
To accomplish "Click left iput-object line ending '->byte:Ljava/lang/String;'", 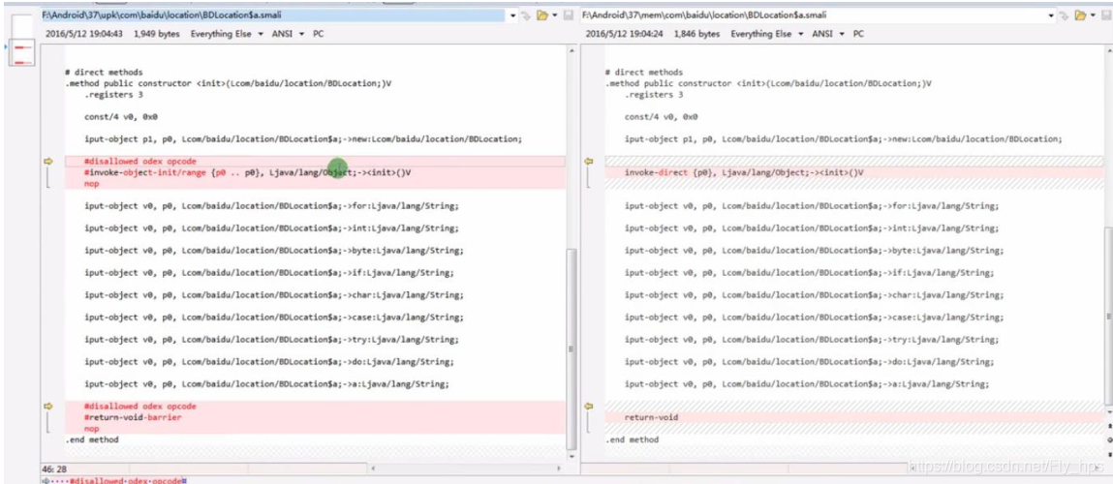I will (x=273, y=251).
